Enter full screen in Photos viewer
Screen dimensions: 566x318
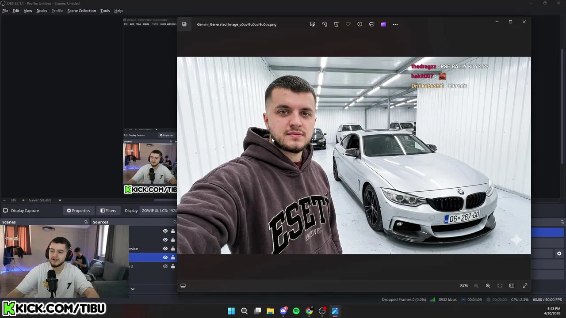coord(525,286)
